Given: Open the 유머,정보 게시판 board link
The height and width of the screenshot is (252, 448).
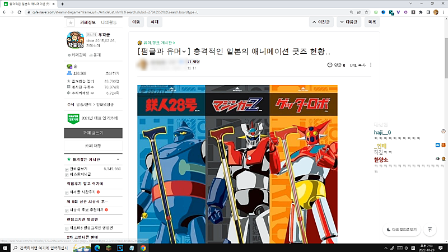Looking at the screenshot, I should click(x=159, y=43).
